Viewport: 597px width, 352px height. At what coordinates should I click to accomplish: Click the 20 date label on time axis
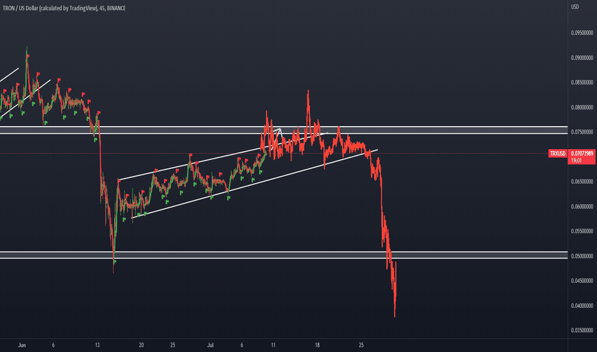click(x=142, y=345)
